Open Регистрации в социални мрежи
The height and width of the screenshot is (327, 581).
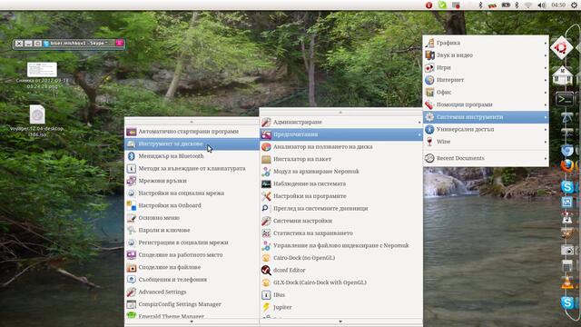[x=192, y=243]
